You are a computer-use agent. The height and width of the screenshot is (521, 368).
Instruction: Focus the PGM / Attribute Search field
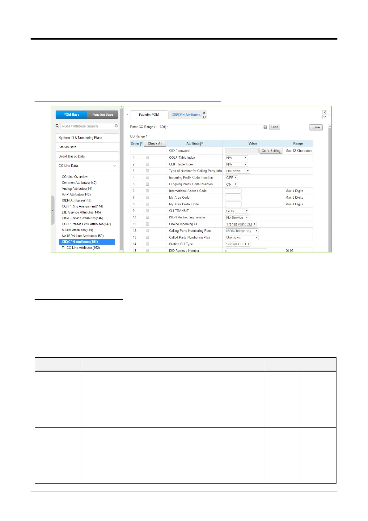88,126
